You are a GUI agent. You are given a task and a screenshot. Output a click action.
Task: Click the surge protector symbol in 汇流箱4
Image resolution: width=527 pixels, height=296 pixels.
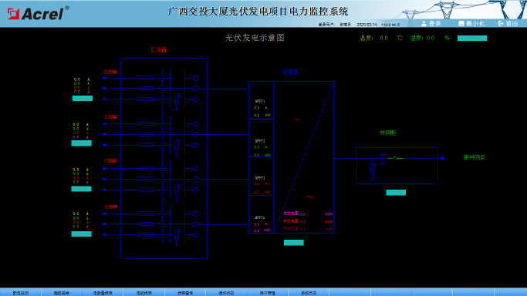[177, 234]
